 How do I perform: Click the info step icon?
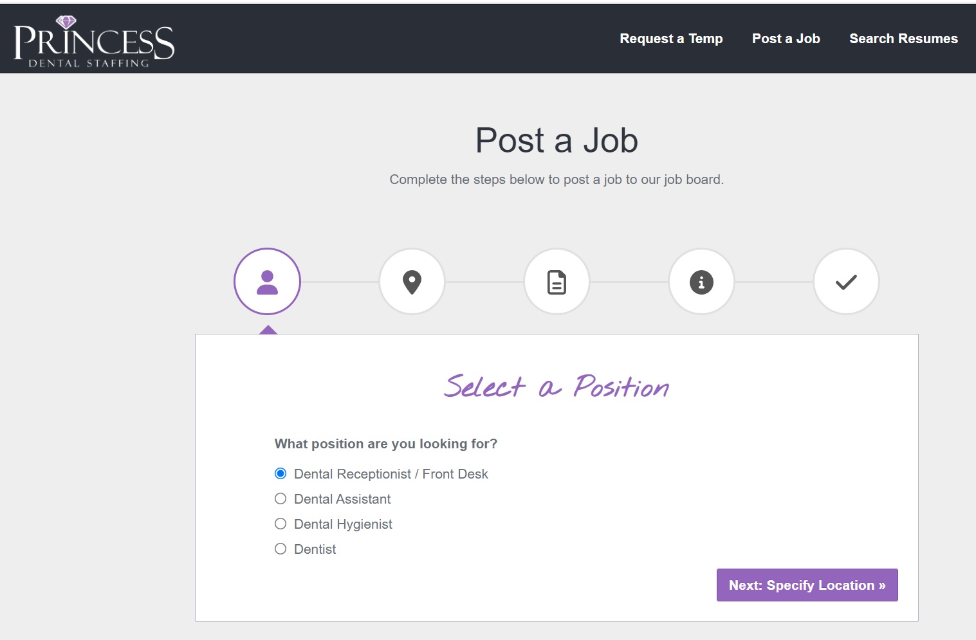click(701, 282)
